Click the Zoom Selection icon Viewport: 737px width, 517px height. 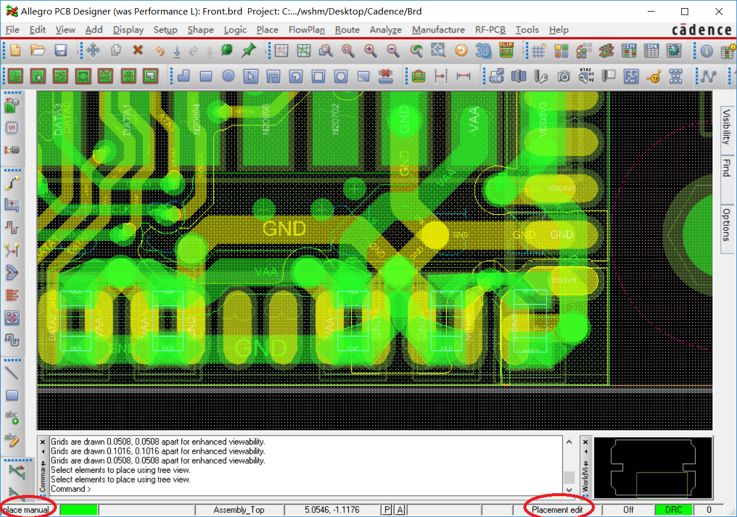438,51
